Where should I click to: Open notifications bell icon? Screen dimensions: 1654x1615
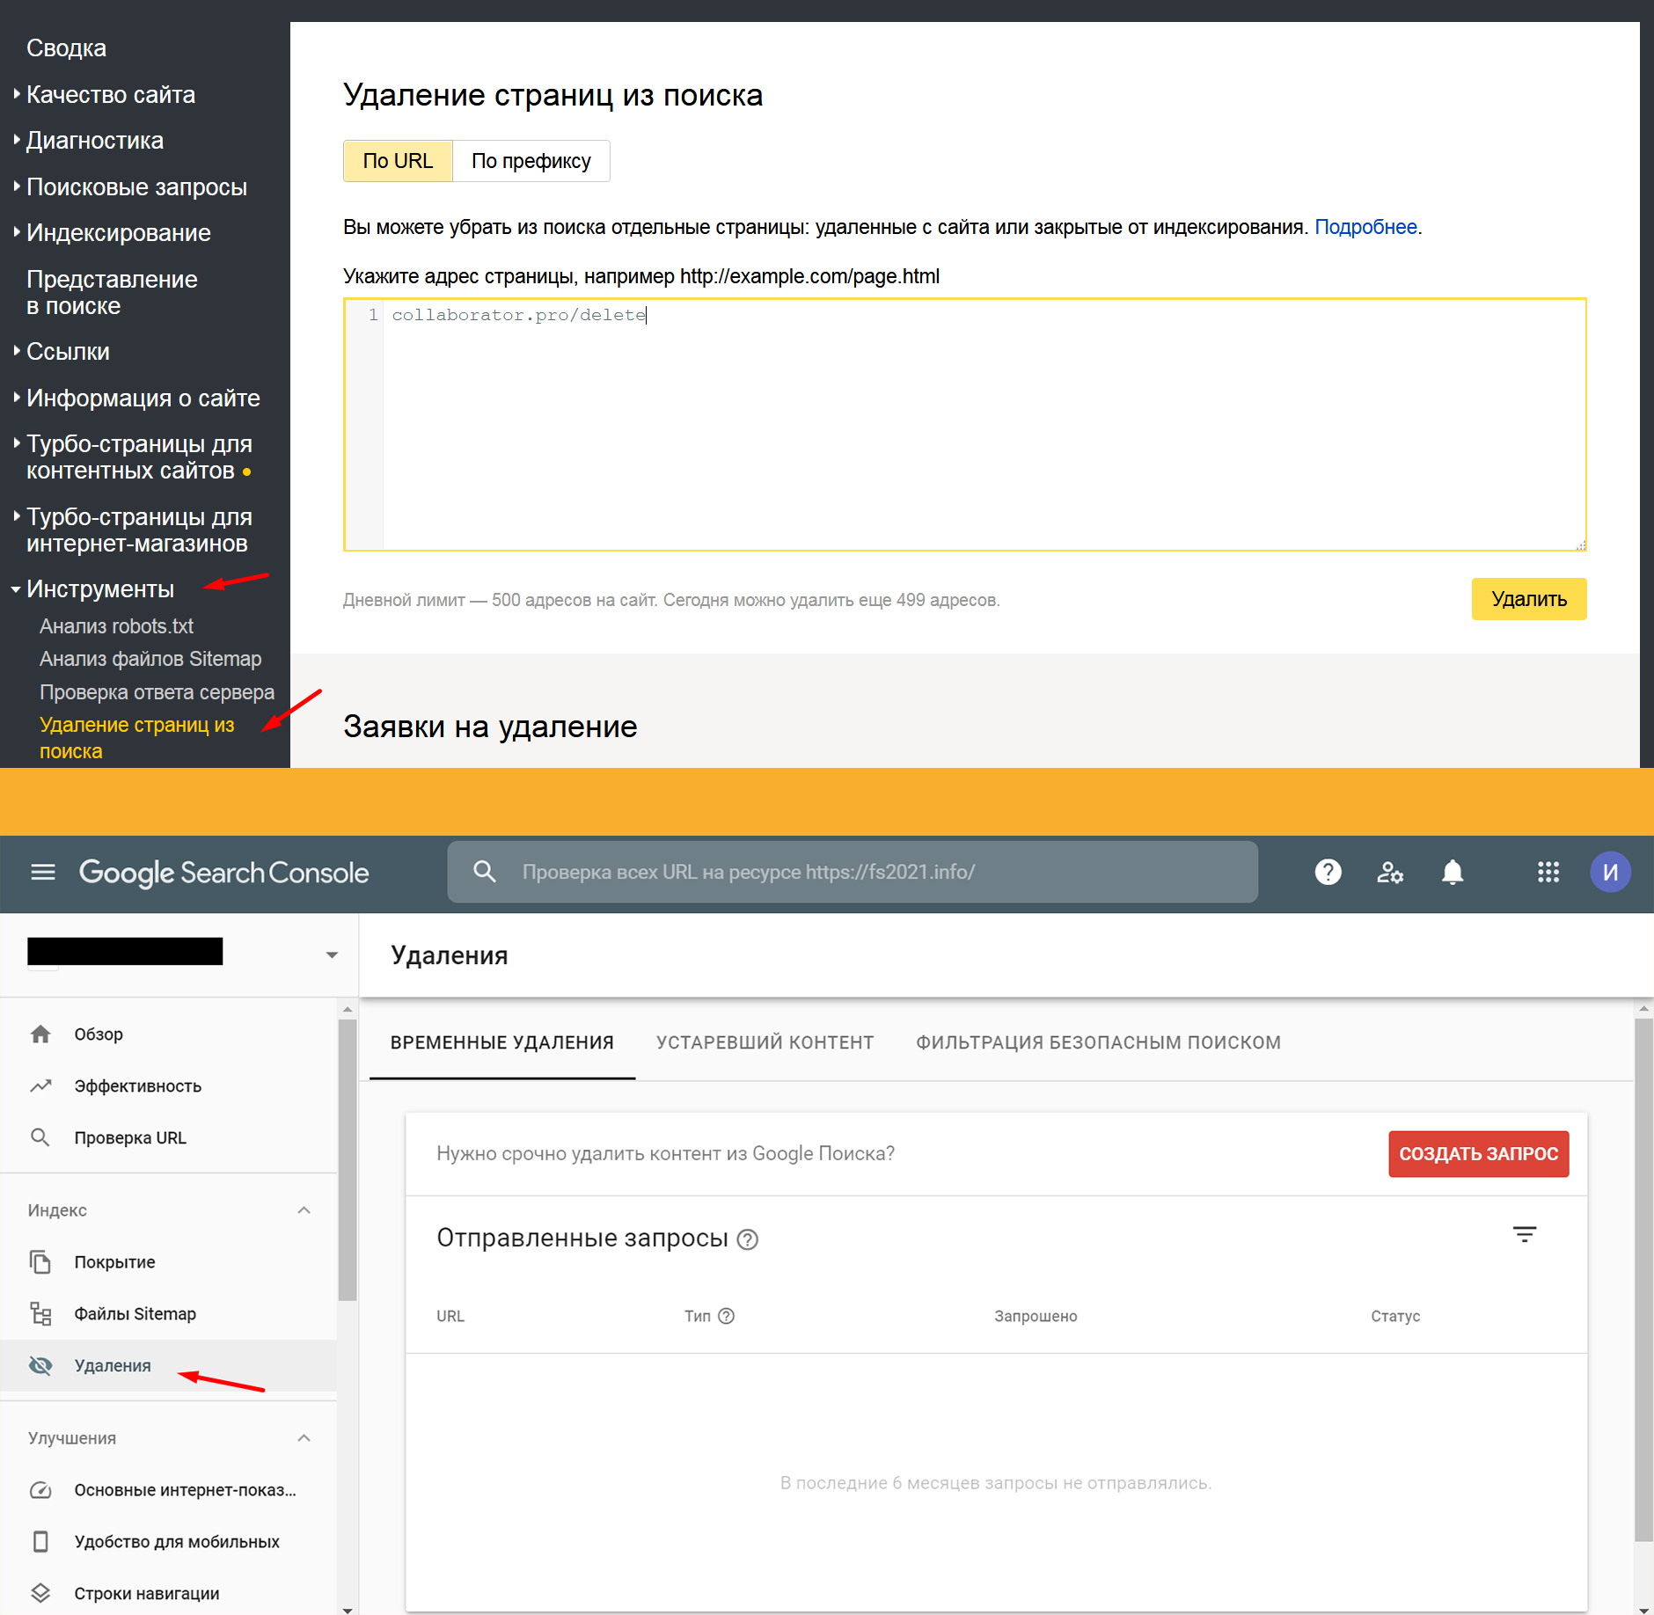(x=1453, y=872)
